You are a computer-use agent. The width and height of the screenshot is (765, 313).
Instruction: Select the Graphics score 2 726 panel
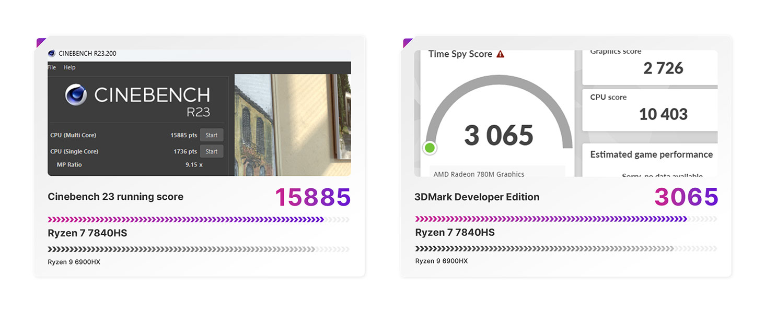click(x=650, y=67)
